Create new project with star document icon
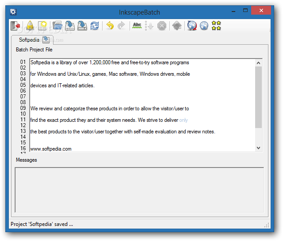Screen dimensions: 283x241 click(42, 26)
